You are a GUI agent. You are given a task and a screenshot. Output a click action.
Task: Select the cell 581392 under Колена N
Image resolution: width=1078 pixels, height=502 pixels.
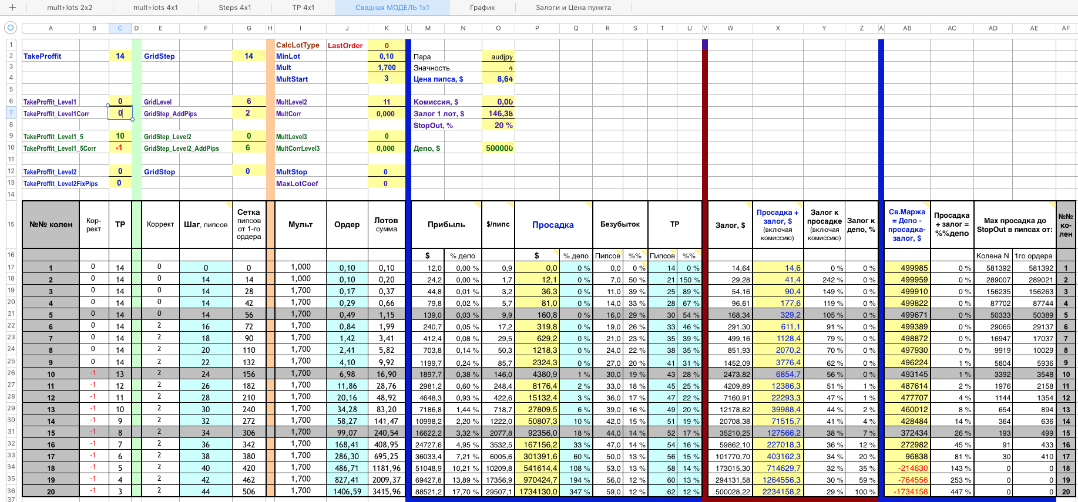[x=993, y=268]
